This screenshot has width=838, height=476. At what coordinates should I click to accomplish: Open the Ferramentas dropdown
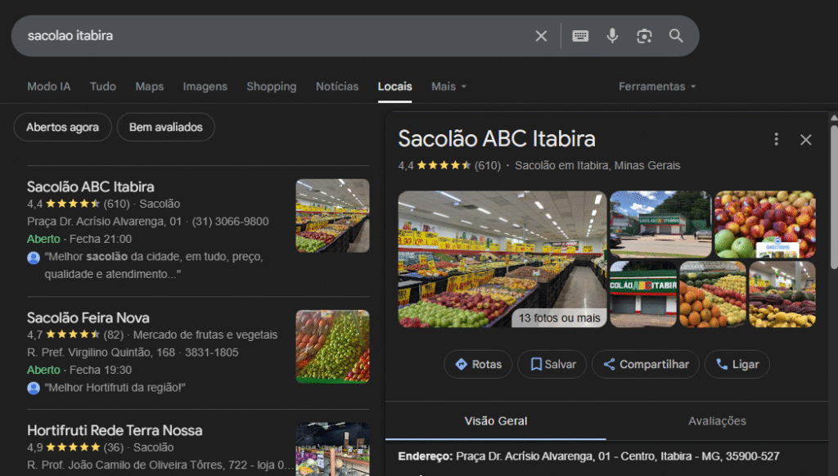657,87
